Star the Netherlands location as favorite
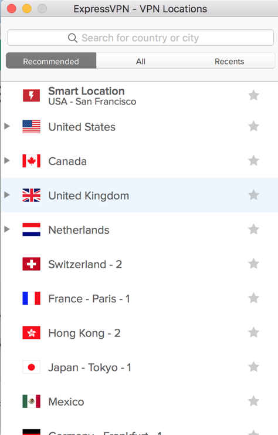 [253, 230]
